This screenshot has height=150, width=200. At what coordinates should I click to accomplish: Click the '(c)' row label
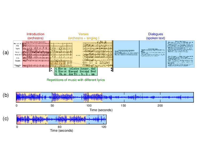click(x=6, y=119)
